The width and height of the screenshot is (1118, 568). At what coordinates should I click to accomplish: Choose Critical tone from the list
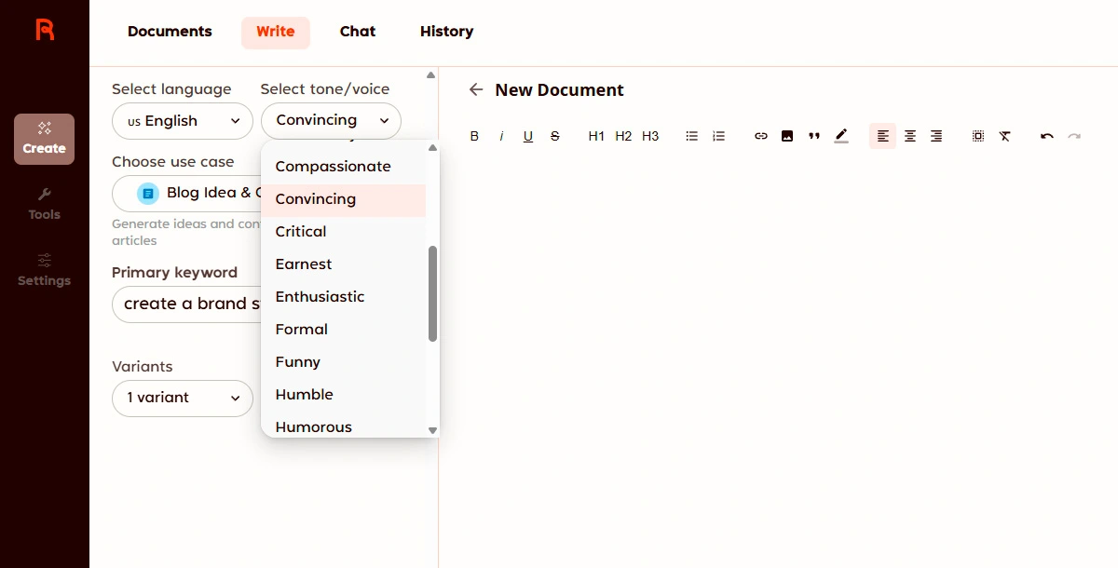[343, 232]
